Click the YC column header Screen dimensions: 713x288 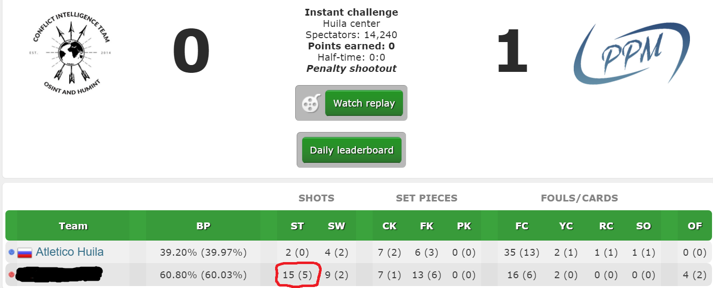pos(566,226)
